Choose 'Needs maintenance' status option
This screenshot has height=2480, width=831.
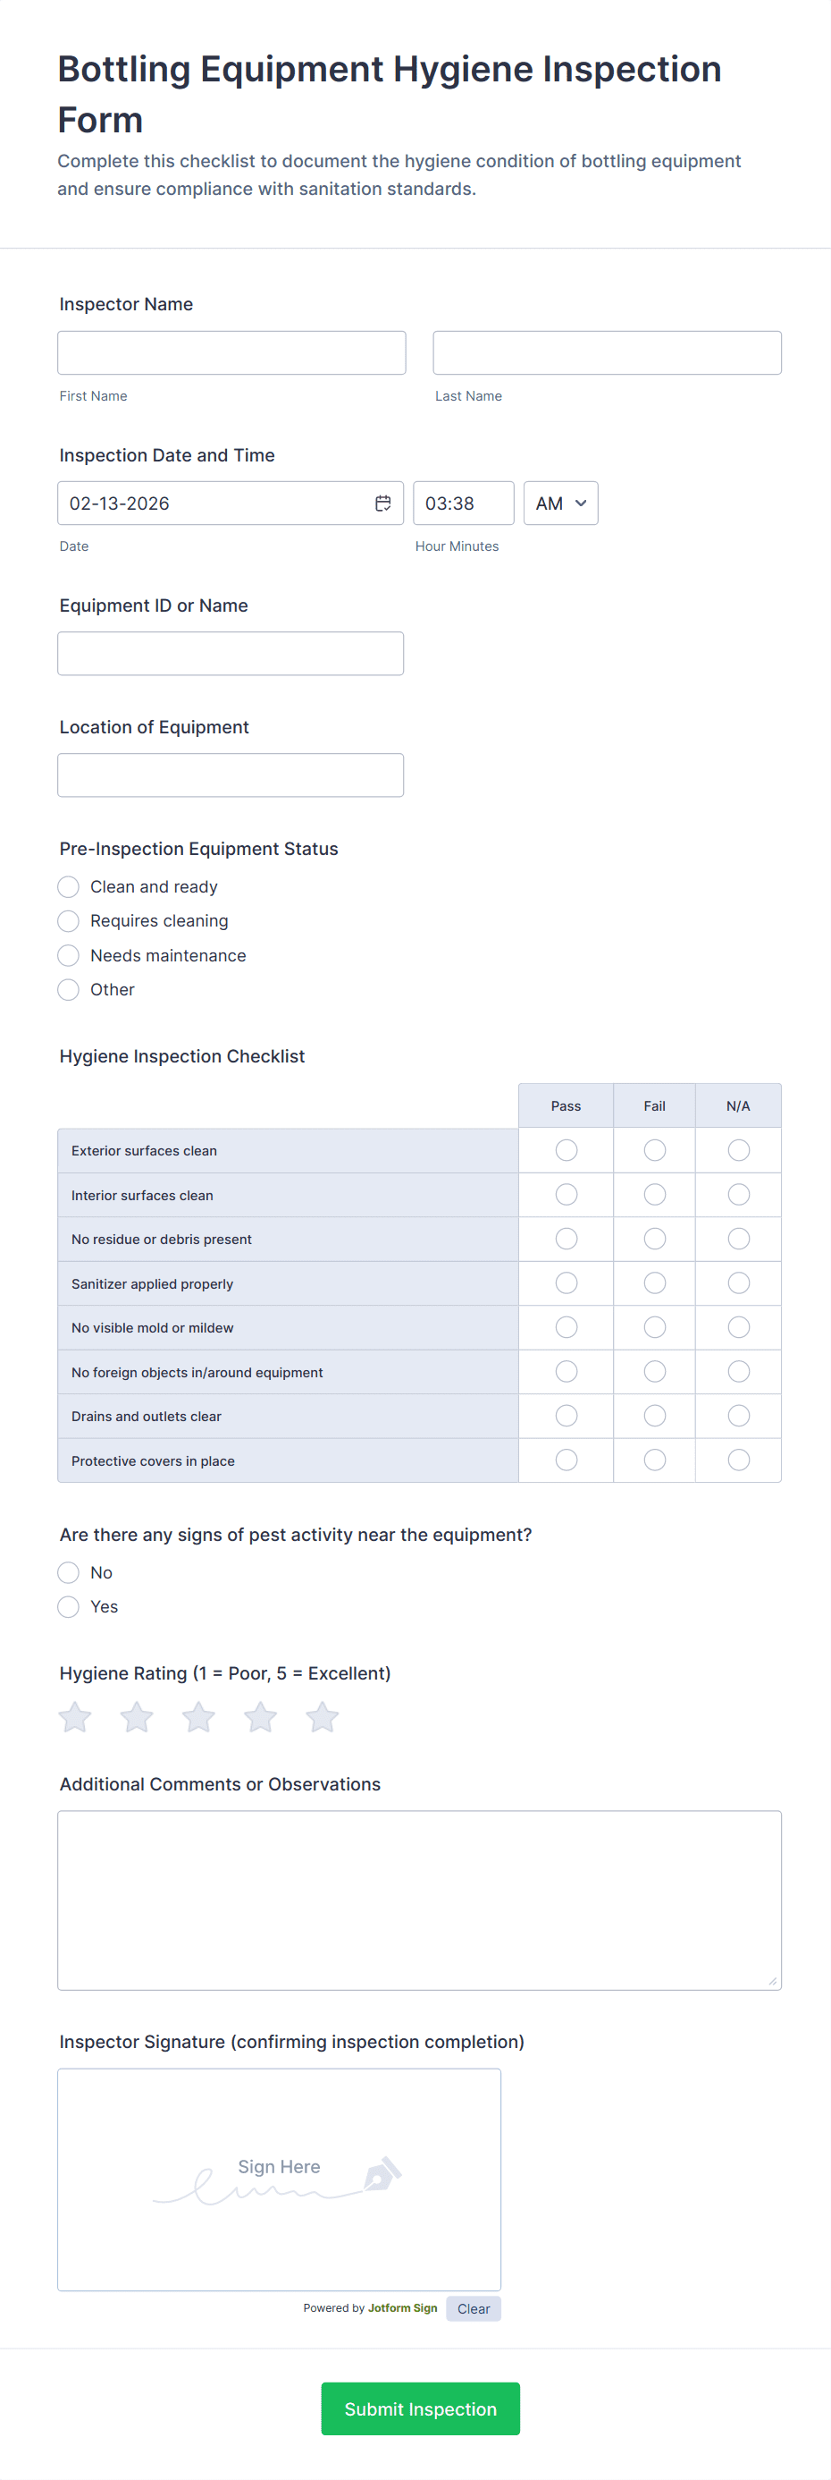pyautogui.click(x=68, y=956)
